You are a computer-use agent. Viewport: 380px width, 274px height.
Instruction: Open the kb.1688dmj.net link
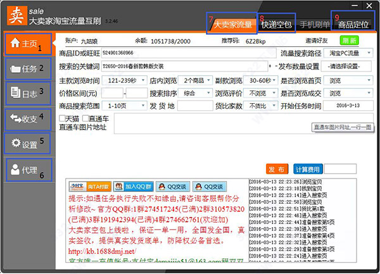pos(102,251)
